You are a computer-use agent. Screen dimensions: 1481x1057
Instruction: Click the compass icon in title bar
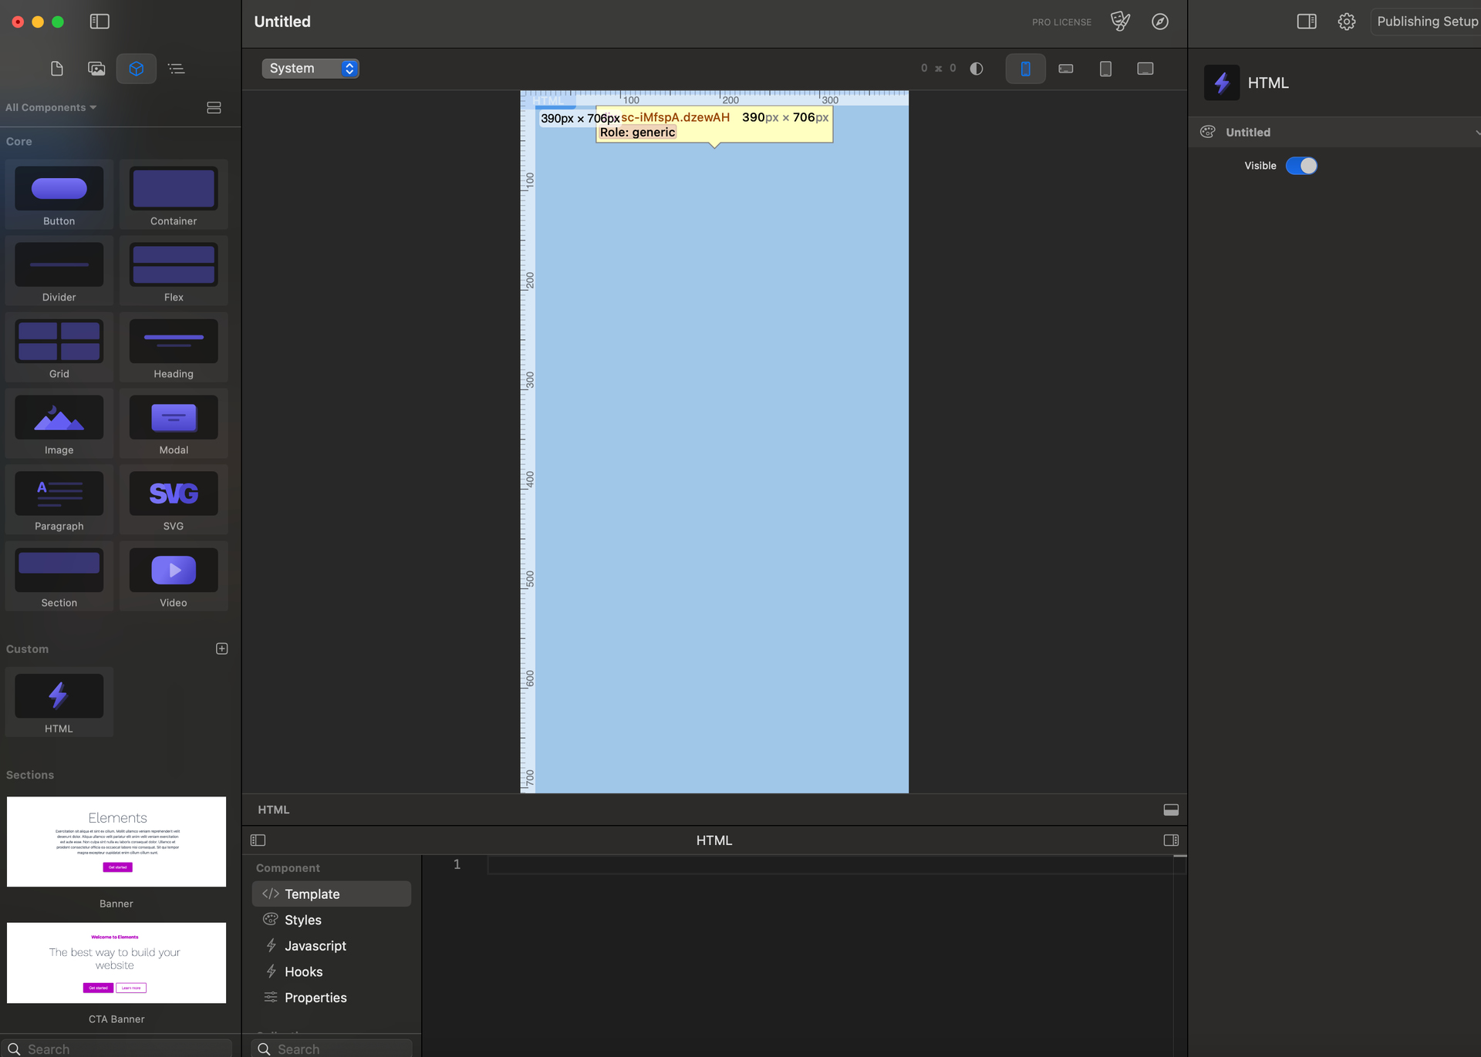tap(1159, 22)
